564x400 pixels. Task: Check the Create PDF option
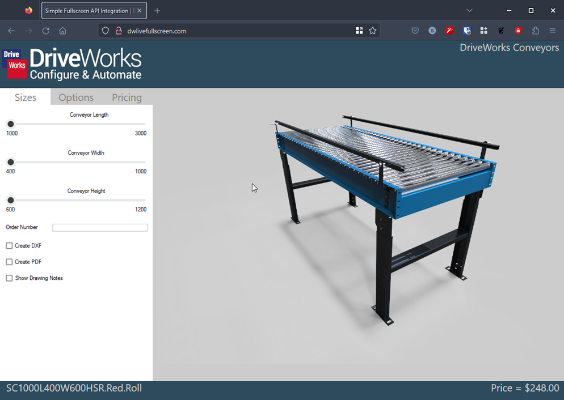tap(9, 262)
